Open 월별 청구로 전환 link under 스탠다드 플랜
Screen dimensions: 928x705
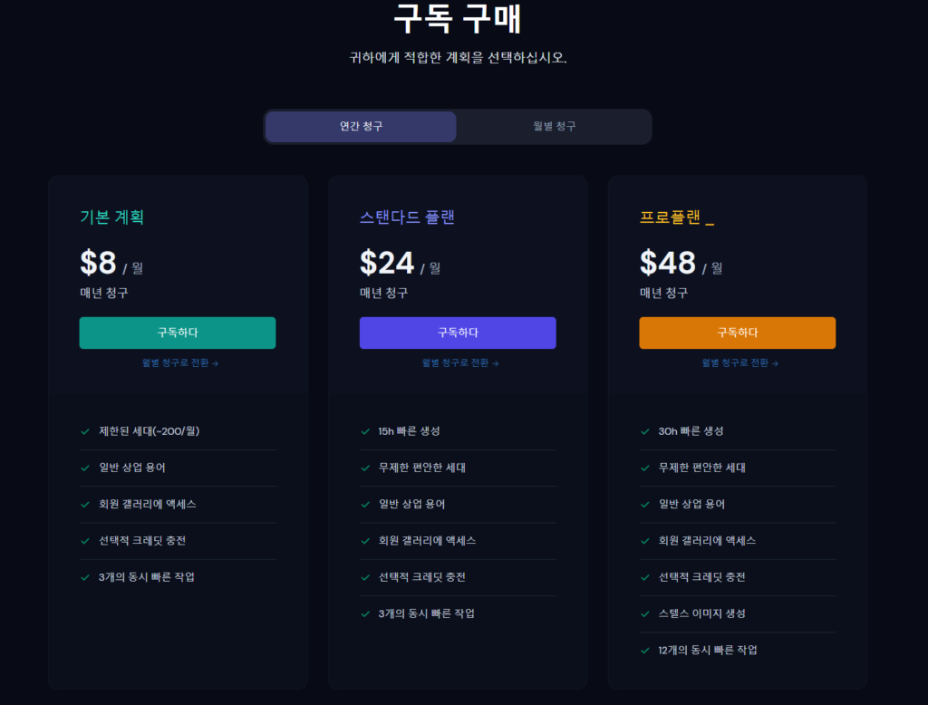pyautogui.click(x=459, y=362)
